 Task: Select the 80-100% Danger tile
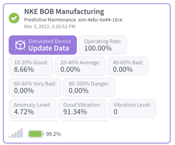click(89, 87)
